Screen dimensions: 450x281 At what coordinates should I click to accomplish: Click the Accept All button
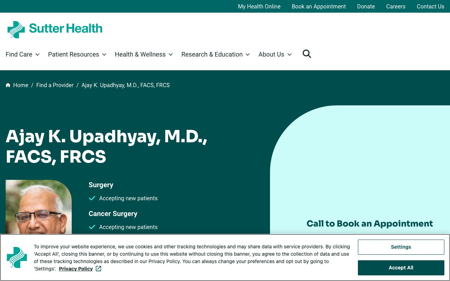(401, 268)
